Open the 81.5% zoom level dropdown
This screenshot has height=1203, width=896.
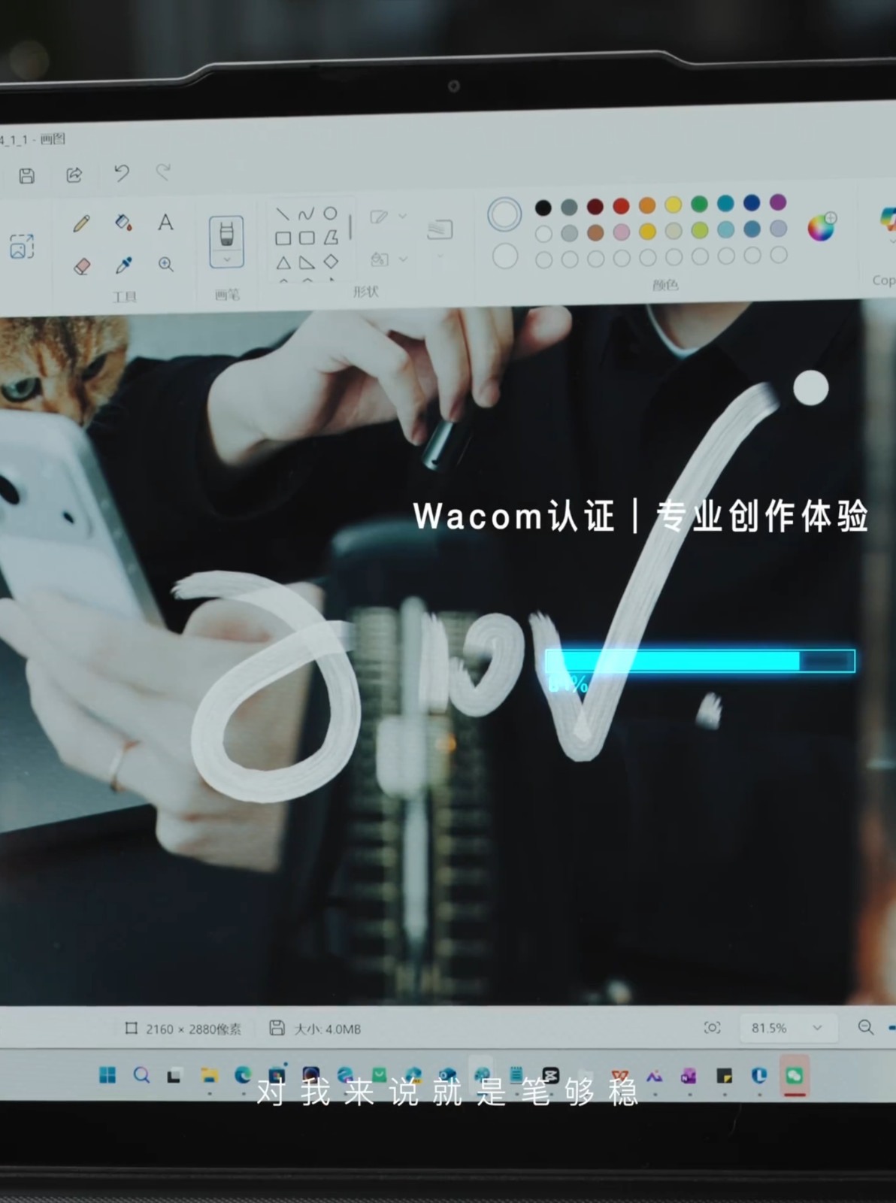coord(816,1028)
